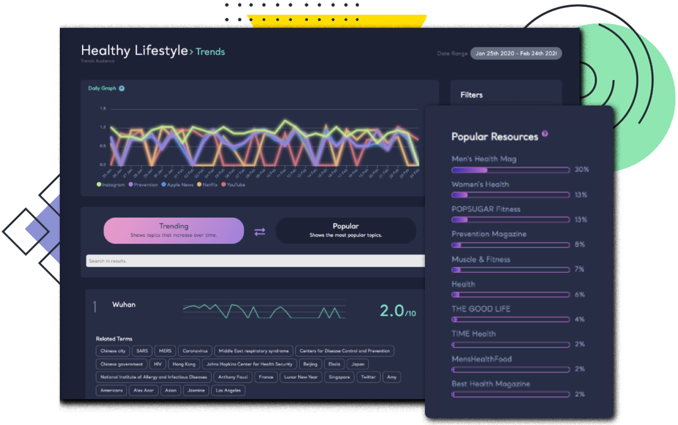Click the swap arrows between Trending and Popular
The width and height of the screenshot is (678, 425).
(259, 231)
